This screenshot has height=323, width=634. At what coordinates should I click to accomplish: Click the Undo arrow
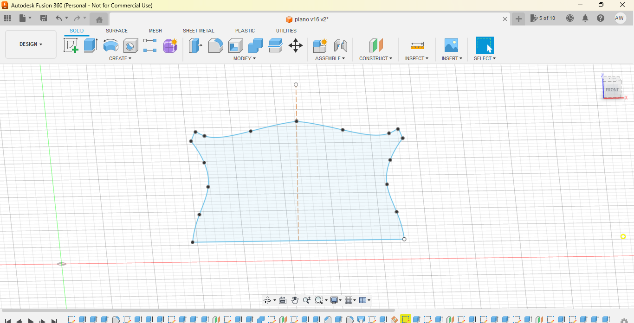[x=59, y=18]
